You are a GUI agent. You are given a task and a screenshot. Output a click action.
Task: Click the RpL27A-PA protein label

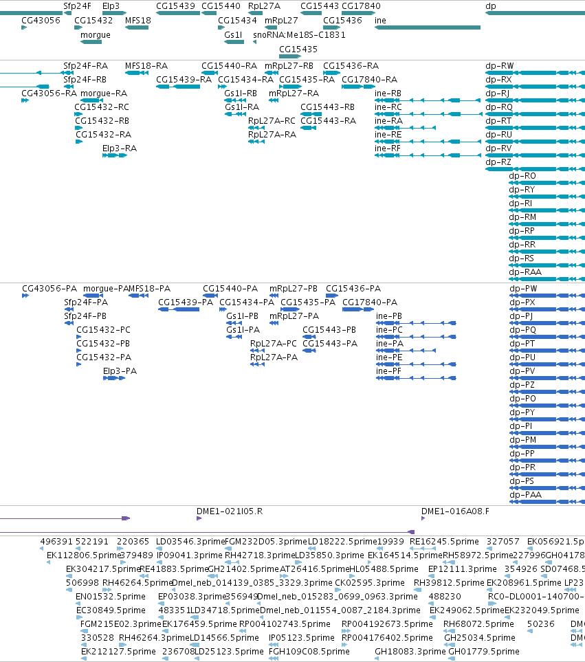(x=274, y=357)
